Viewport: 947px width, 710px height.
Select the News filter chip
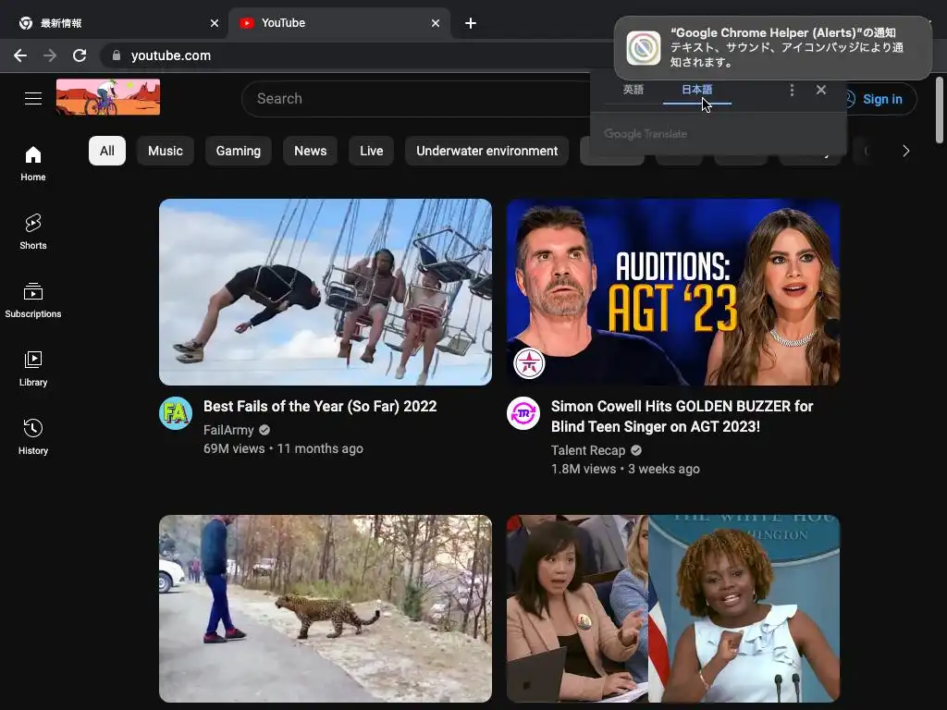pyautogui.click(x=311, y=151)
